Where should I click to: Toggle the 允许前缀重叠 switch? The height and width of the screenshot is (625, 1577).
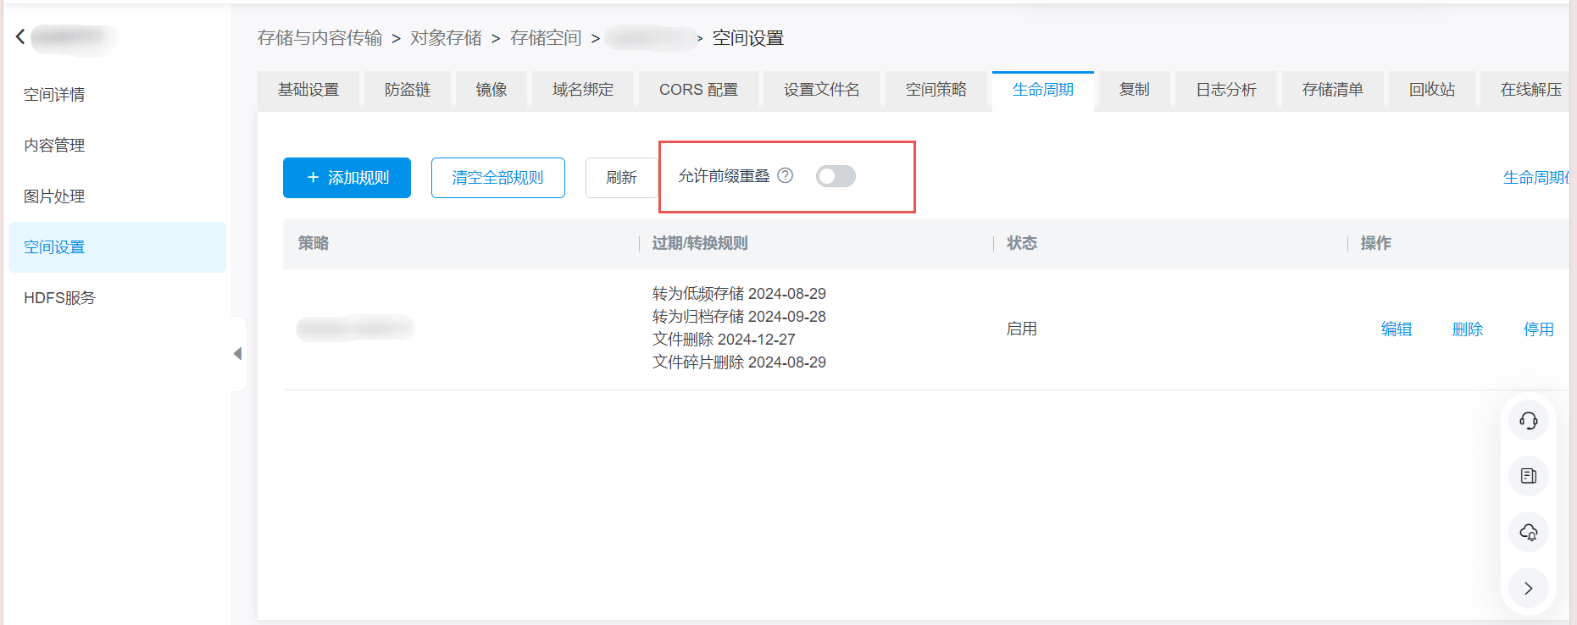(x=836, y=176)
